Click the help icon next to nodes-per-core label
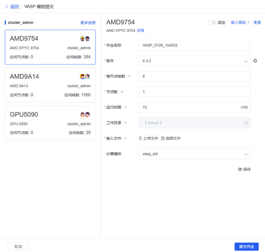The image size is (265, 252). 129,76
